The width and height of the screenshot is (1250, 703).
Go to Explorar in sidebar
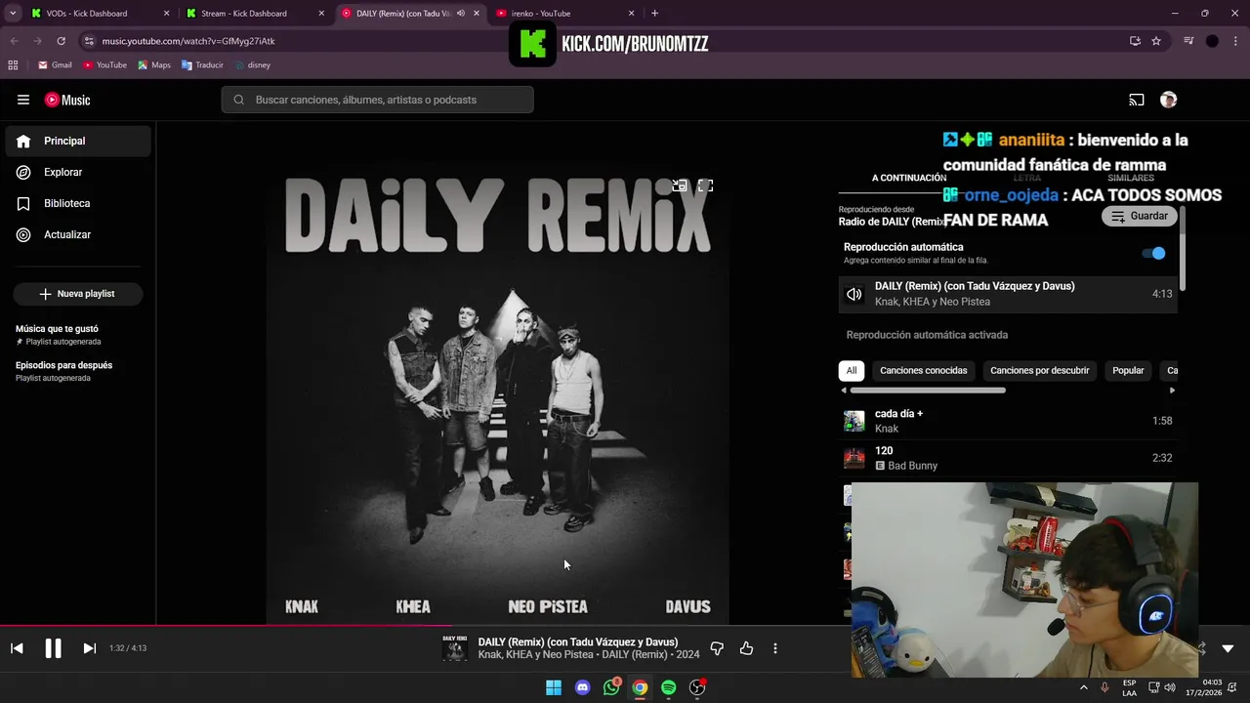[78, 172]
